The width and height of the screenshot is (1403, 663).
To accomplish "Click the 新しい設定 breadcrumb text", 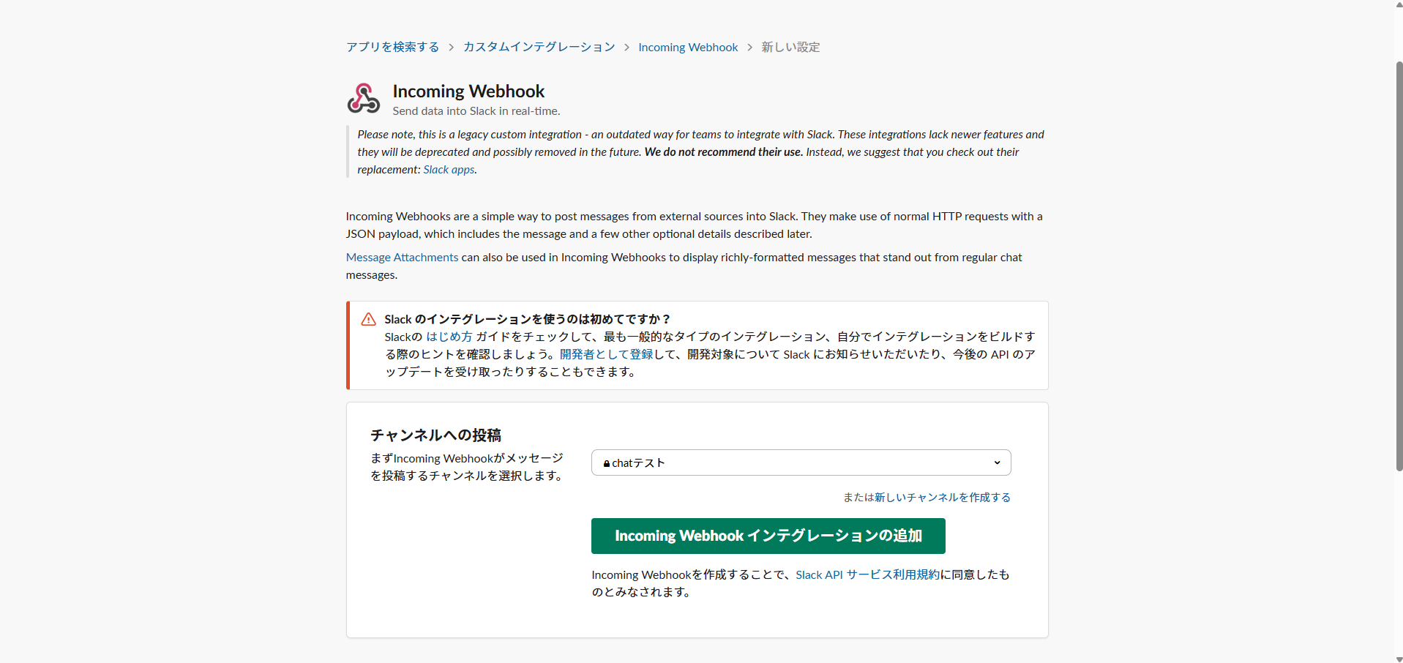I will click(x=790, y=47).
